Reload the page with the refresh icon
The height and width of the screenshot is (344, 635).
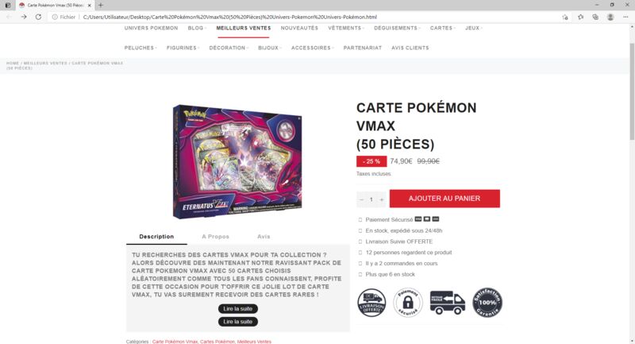(38, 17)
